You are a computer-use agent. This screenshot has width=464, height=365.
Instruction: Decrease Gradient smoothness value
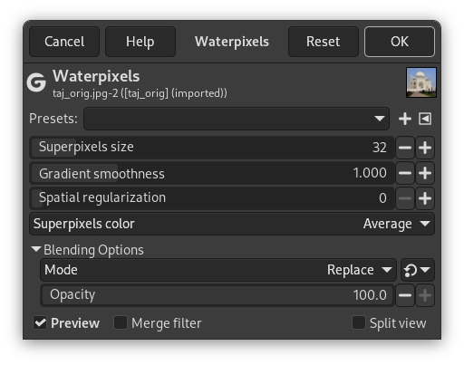pos(405,173)
